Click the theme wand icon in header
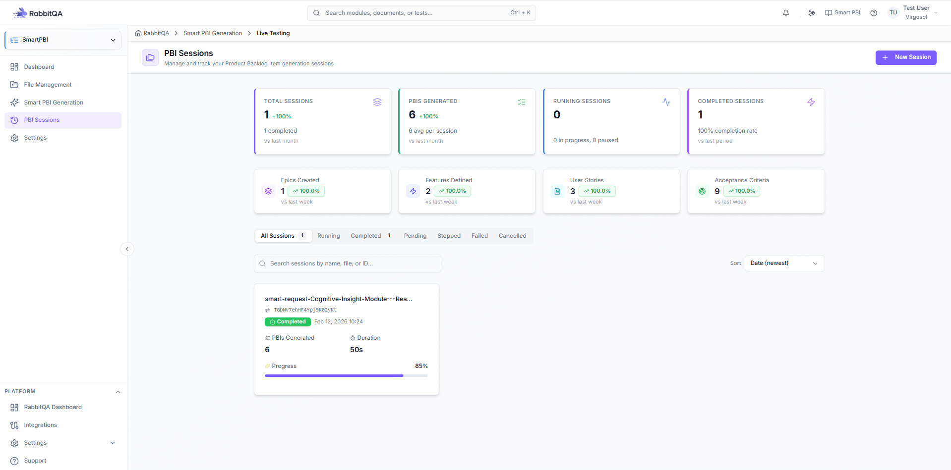This screenshot has width=951, height=470. click(812, 13)
